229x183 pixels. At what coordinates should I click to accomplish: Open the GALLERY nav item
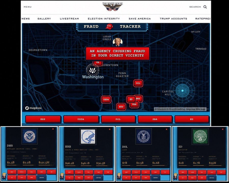tap(44, 19)
